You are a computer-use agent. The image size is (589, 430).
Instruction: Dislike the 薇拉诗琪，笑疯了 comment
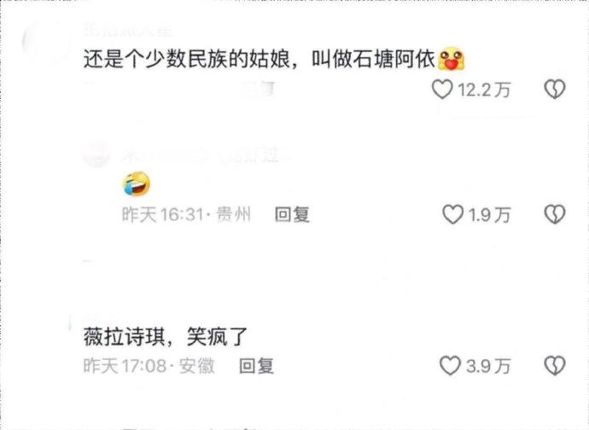555,365
